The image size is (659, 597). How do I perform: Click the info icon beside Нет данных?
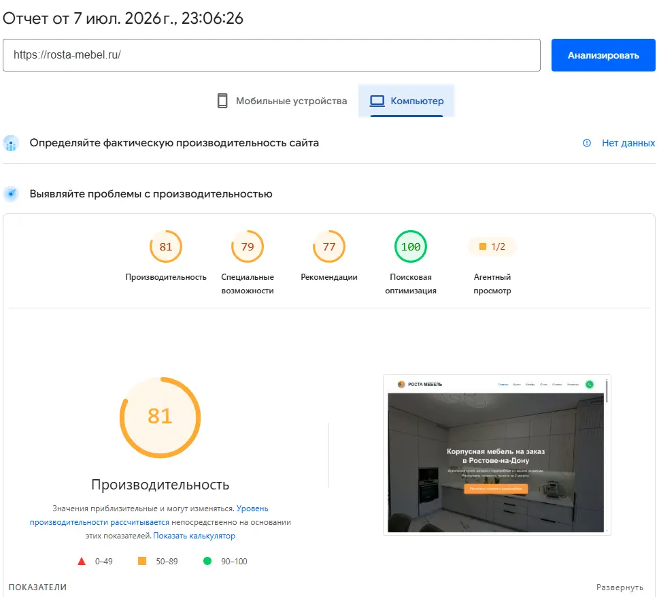tap(587, 143)
